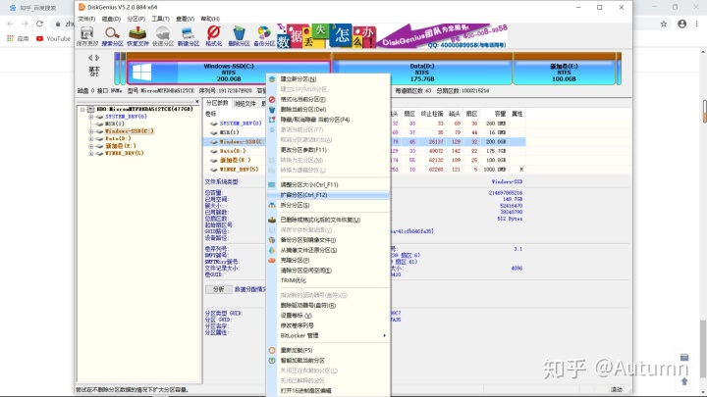The width and height of the screenshot is (707, 397).
Task: Choose 扩容分区(Ctrl_F12) in context menu
Action: click(x=328, y=195)
